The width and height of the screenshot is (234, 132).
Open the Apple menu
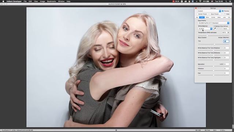tap(3, 1)
